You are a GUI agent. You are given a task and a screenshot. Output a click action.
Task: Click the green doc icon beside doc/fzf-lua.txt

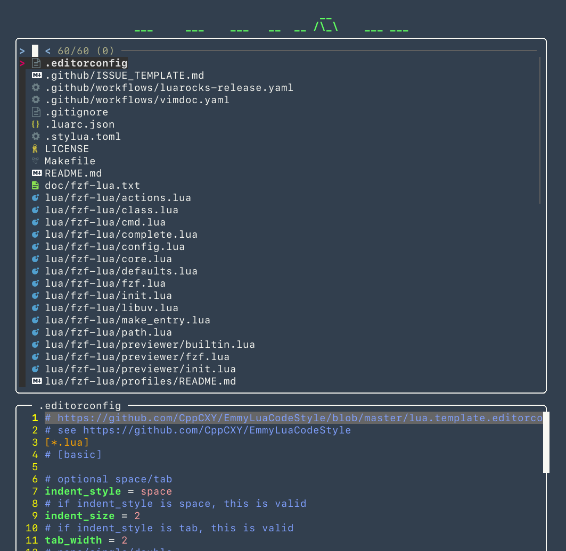click(36, 185)
